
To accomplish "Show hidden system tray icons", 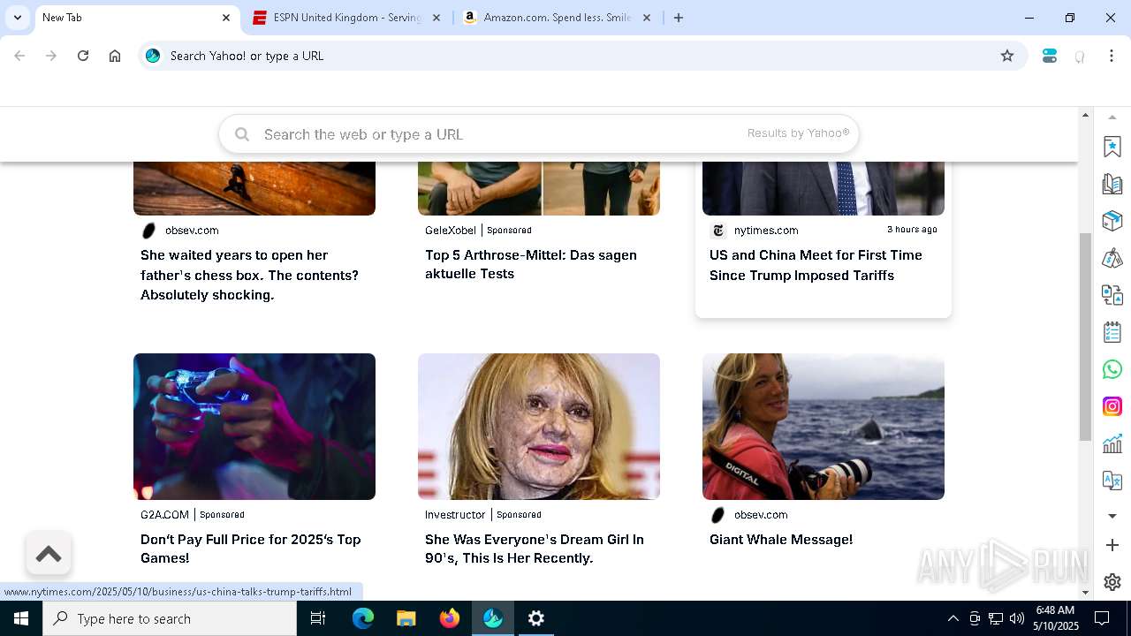I will click(x=953, y=618).
